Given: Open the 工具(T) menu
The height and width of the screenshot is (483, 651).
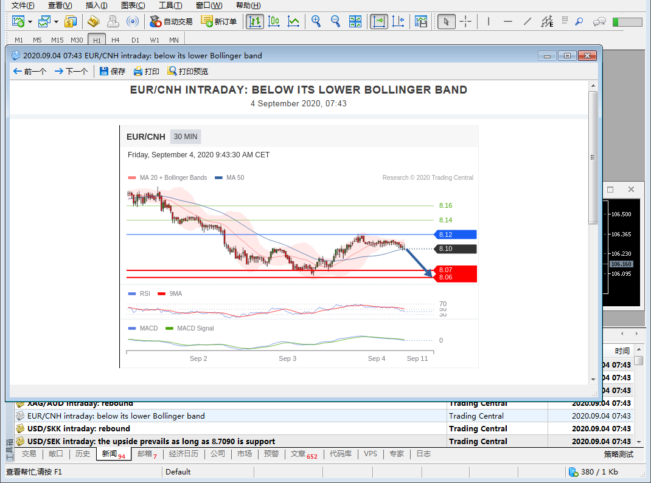Looking at the screenshot, I should pos(170,5).
